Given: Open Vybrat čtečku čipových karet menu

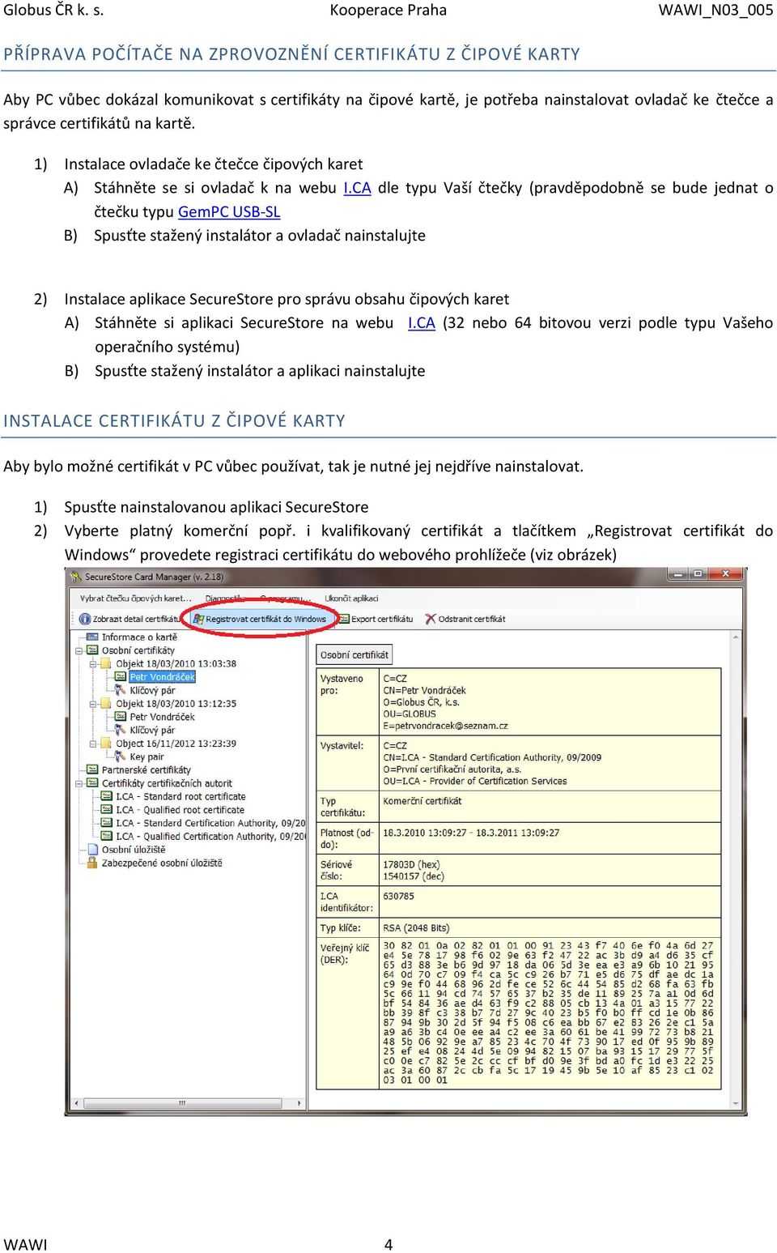Looking at the screenshot, I should [136, 599].
